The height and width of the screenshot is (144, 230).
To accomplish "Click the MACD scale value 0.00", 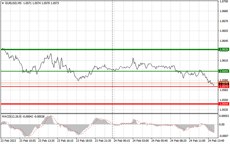I will point(222,124).
